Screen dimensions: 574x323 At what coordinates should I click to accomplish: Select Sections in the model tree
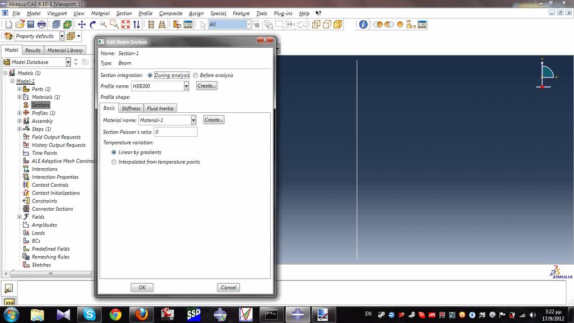[x=40, y=105]
